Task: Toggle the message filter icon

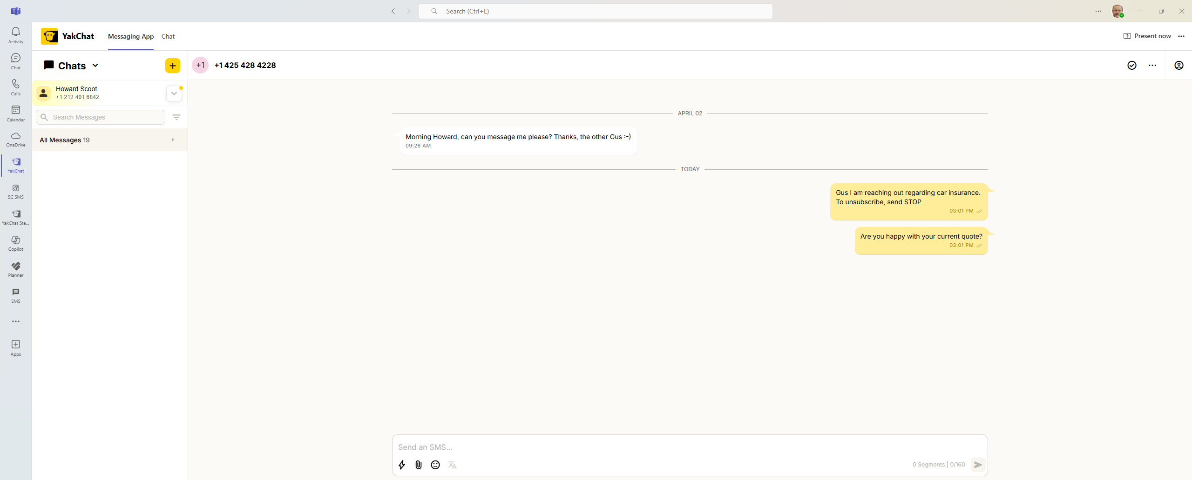Action: coord(176,117)
